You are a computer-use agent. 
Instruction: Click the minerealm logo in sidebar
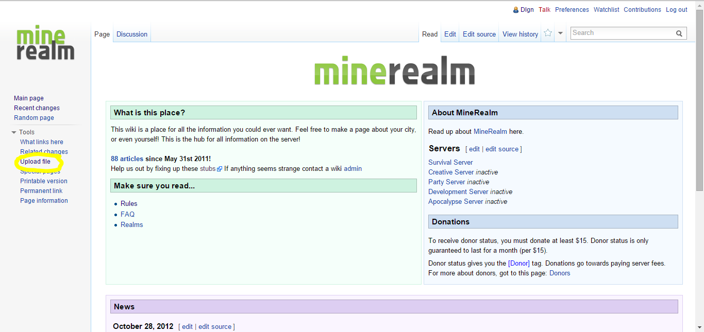pos(45,42)
